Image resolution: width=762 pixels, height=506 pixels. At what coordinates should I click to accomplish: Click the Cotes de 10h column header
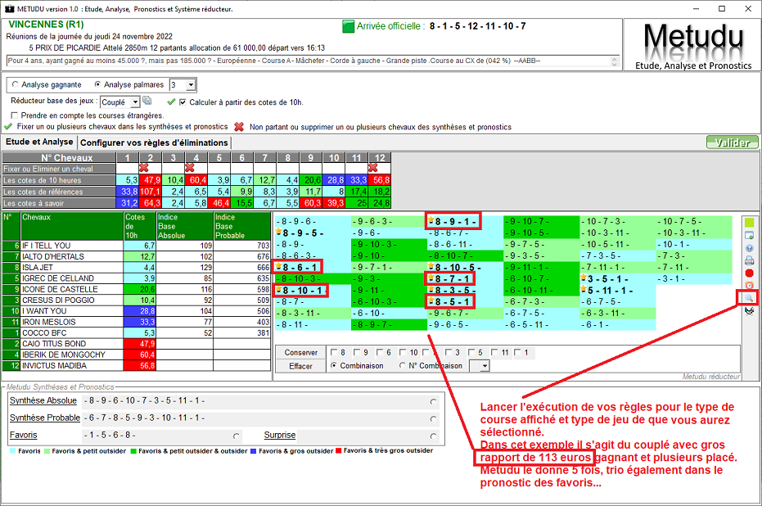(139, 226)
